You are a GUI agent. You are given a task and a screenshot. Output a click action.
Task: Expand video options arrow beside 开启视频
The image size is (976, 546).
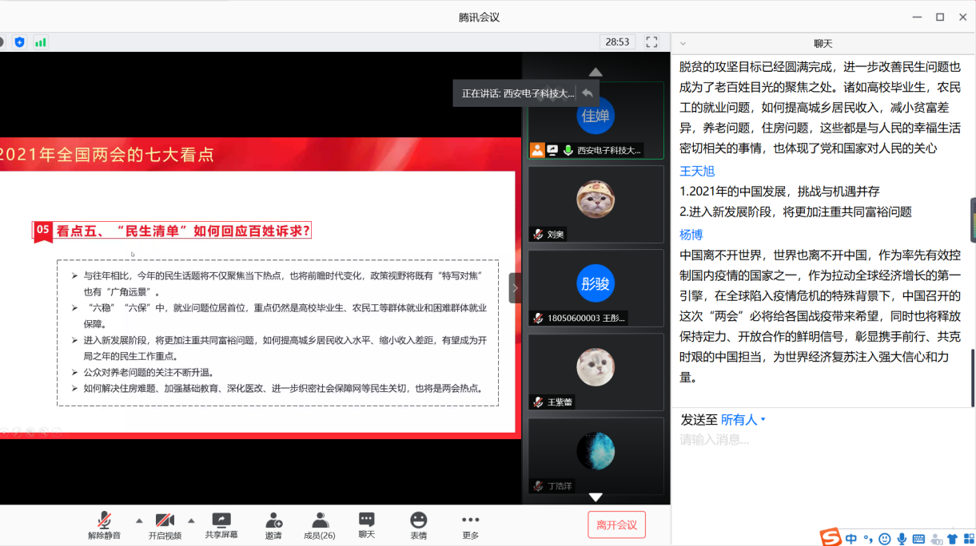[x=191, y=520]
